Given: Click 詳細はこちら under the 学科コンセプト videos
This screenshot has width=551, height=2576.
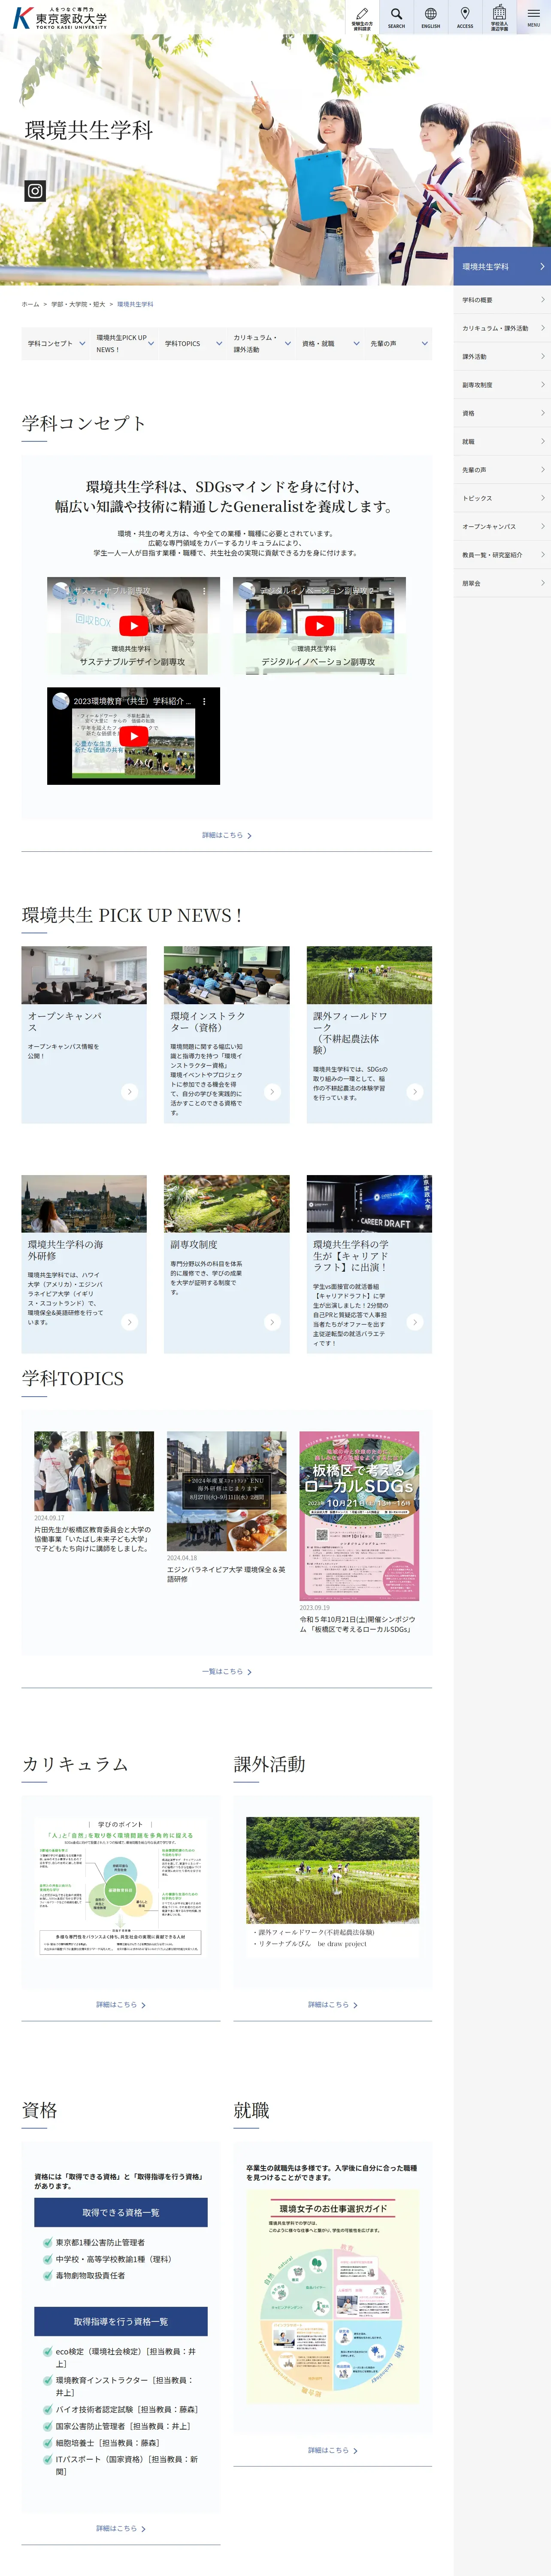Looking at the screenshot, I should coord(226,835).
